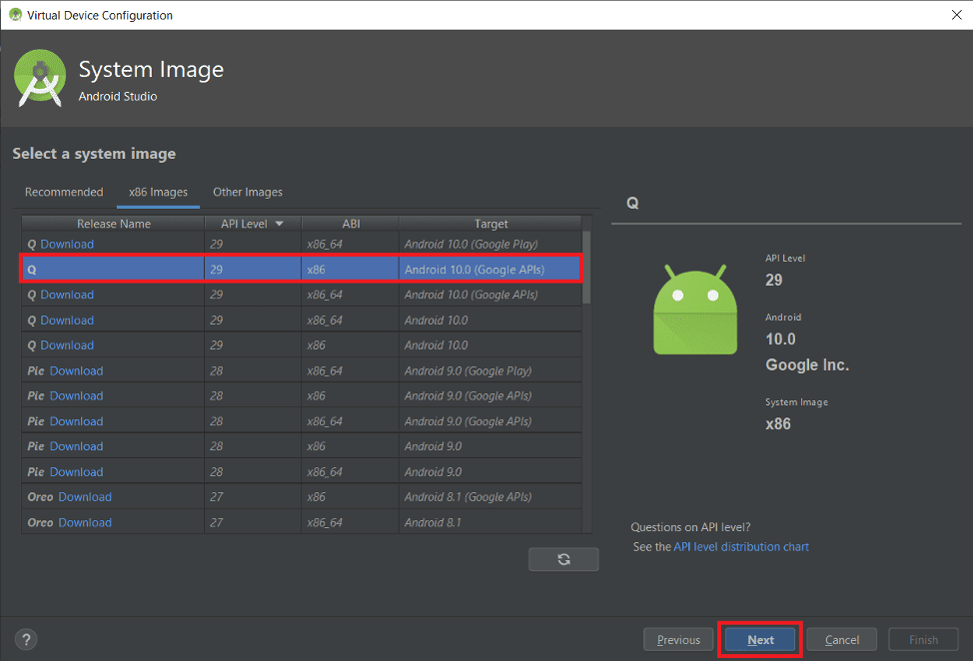Sort by the Release Name column header

[x=114, y=224]
